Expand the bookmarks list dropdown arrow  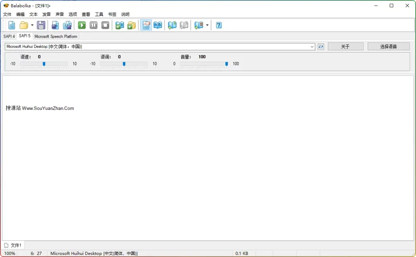(207, 25)
